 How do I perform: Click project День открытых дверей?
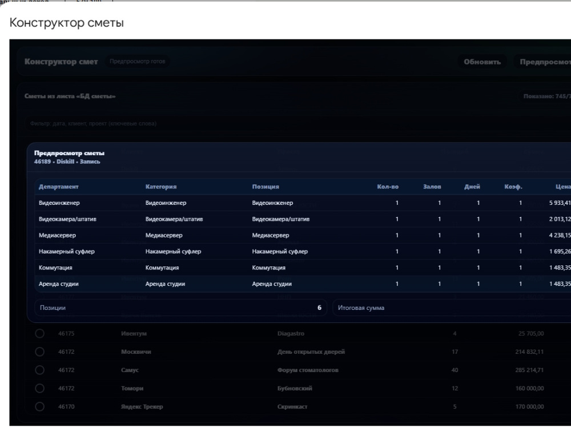[x=311, y=352]
